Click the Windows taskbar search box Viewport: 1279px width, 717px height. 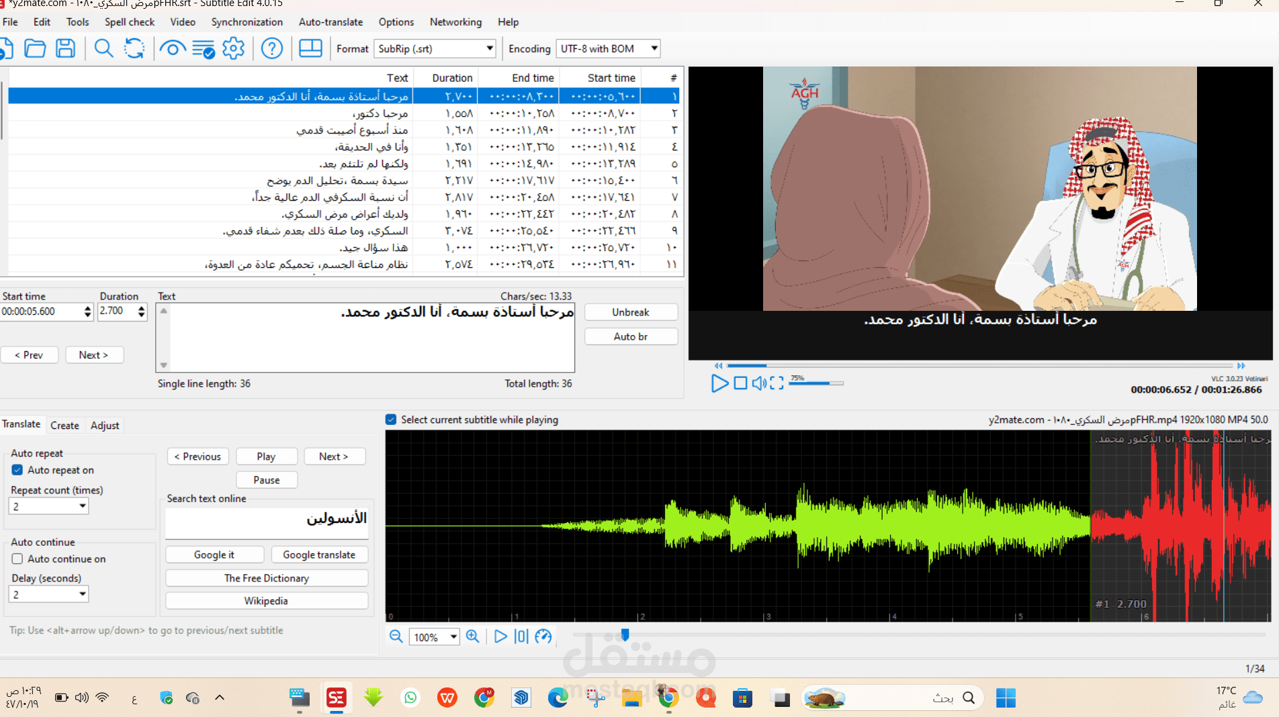pos(891,698)
